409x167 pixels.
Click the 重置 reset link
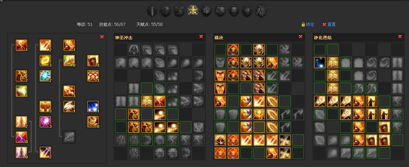(x=329, y=24)
